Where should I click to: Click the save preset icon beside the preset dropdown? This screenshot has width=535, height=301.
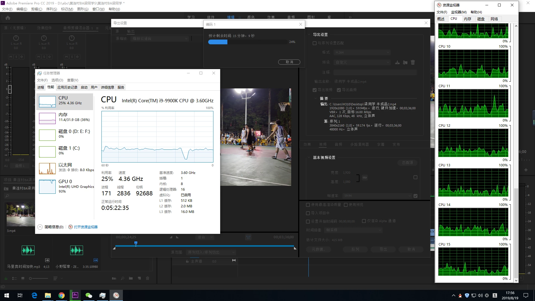point(397,62)
